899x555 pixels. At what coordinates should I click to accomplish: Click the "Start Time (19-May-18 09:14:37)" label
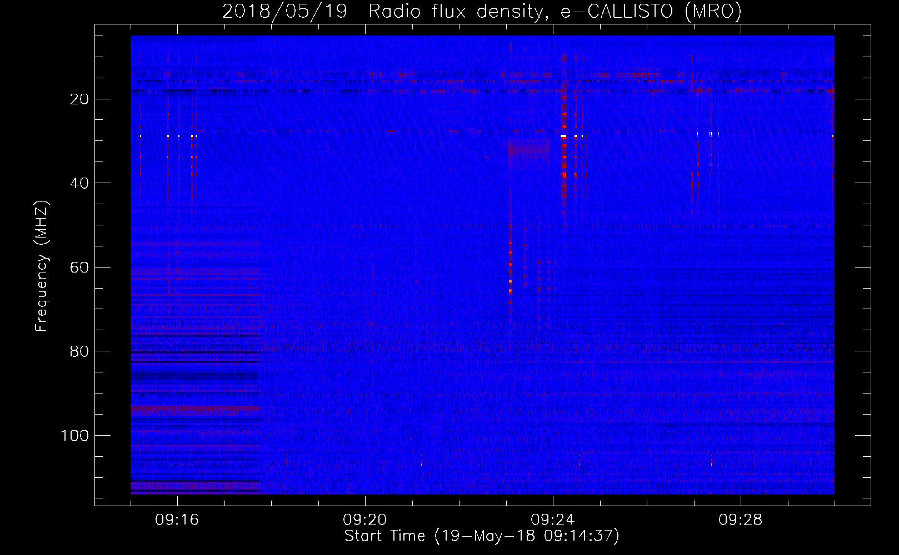(x=482, y=536)
